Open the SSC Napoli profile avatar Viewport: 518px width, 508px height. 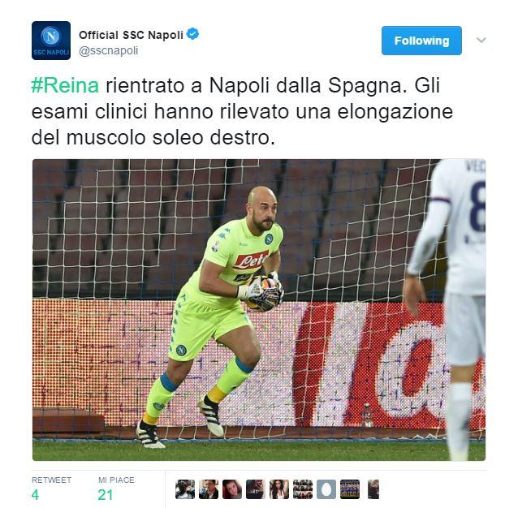coord(51,41)
